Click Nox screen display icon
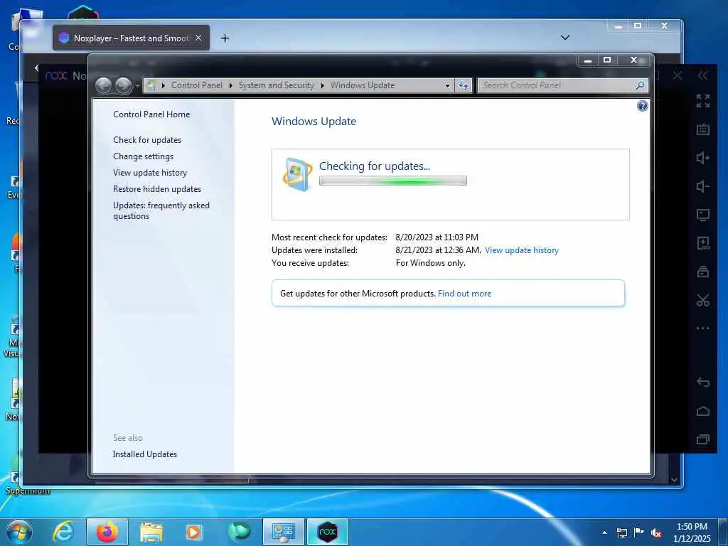 [x=703, y=215]
